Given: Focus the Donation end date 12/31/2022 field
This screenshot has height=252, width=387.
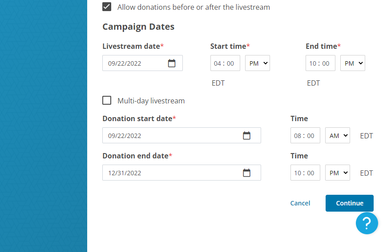Looking at the screenshot, I should (x=181, y=173).
